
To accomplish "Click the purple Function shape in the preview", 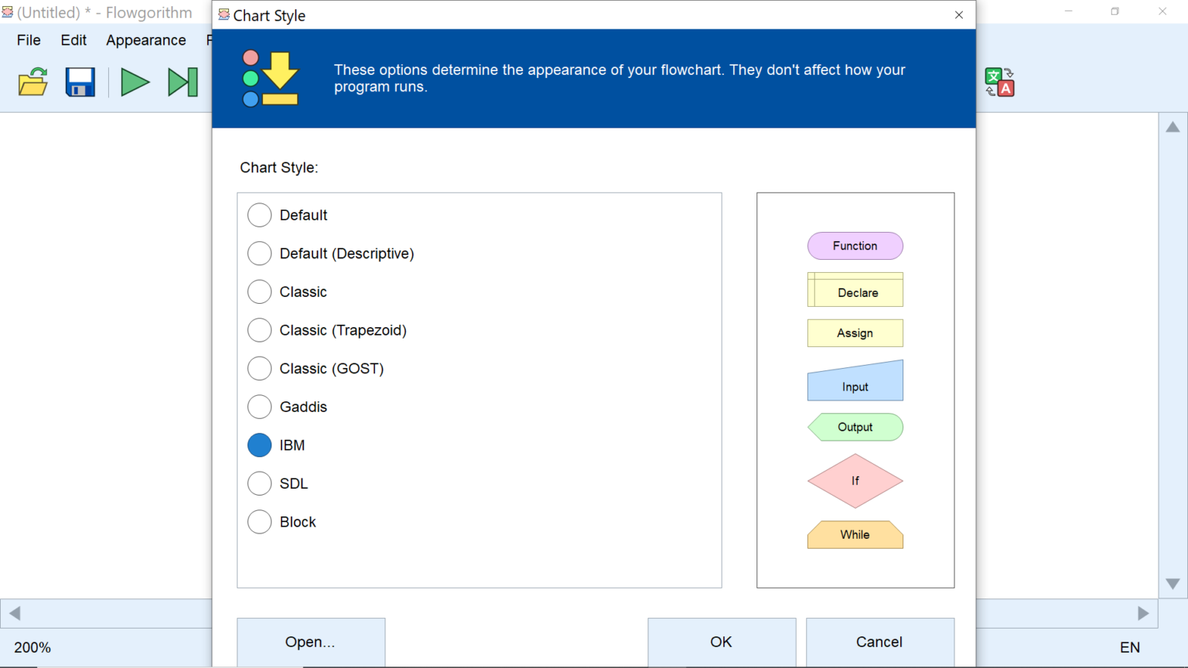I will tap(855, 246).
